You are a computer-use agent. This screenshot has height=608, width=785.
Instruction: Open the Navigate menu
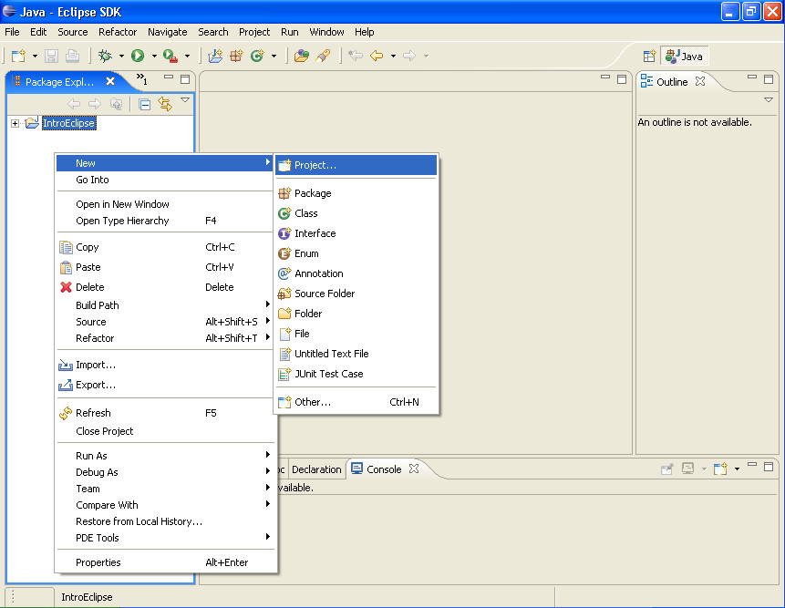[x=167, y=32]
